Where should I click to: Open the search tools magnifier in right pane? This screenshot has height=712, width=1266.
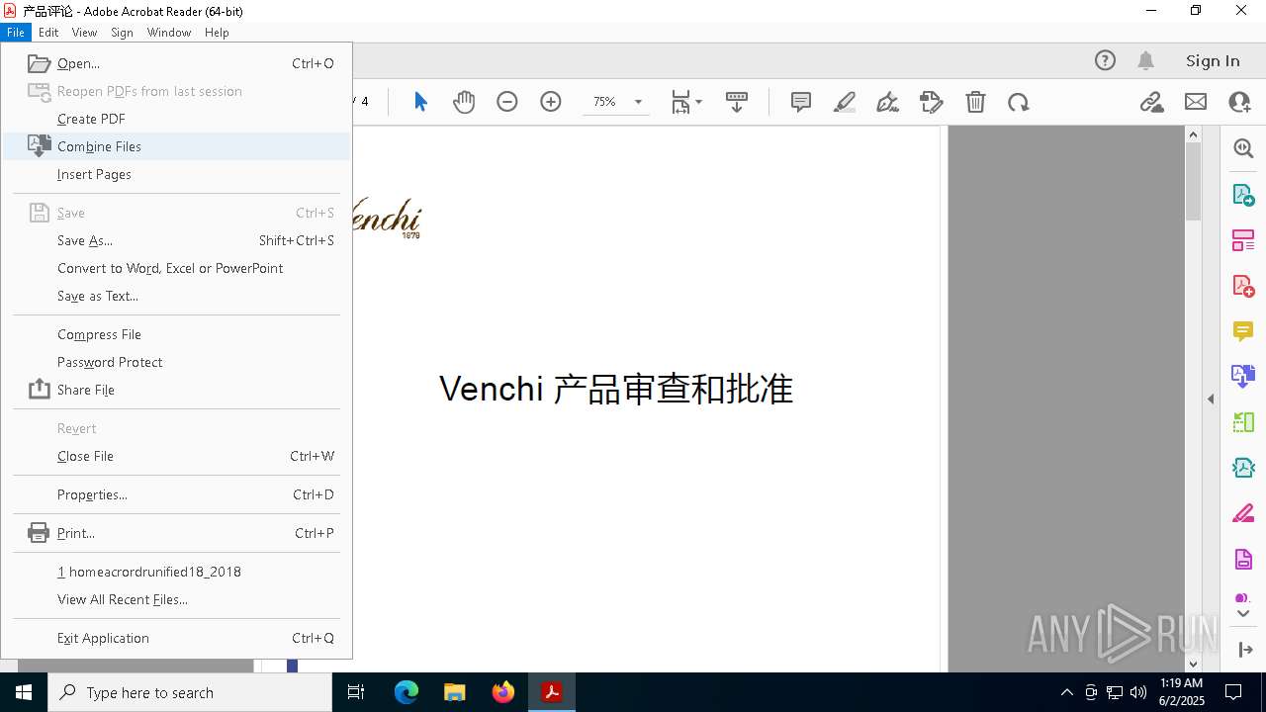point(1243,148)
